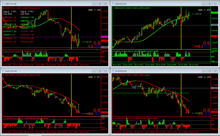Click the 'EURAUD / 20' list entry
220x136 pixels.
pyautogui.click(x=10, y=31)
